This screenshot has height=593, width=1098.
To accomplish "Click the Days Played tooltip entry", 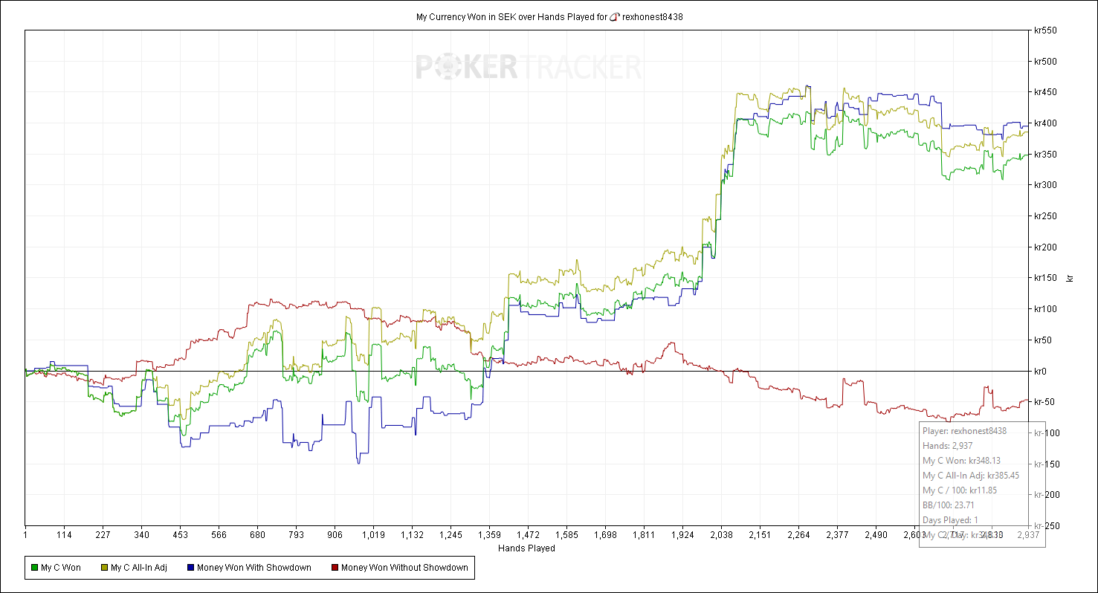I will (x=950, y=520).
